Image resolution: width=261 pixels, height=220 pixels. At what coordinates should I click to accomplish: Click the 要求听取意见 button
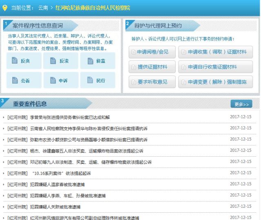(x=152, y=82)
